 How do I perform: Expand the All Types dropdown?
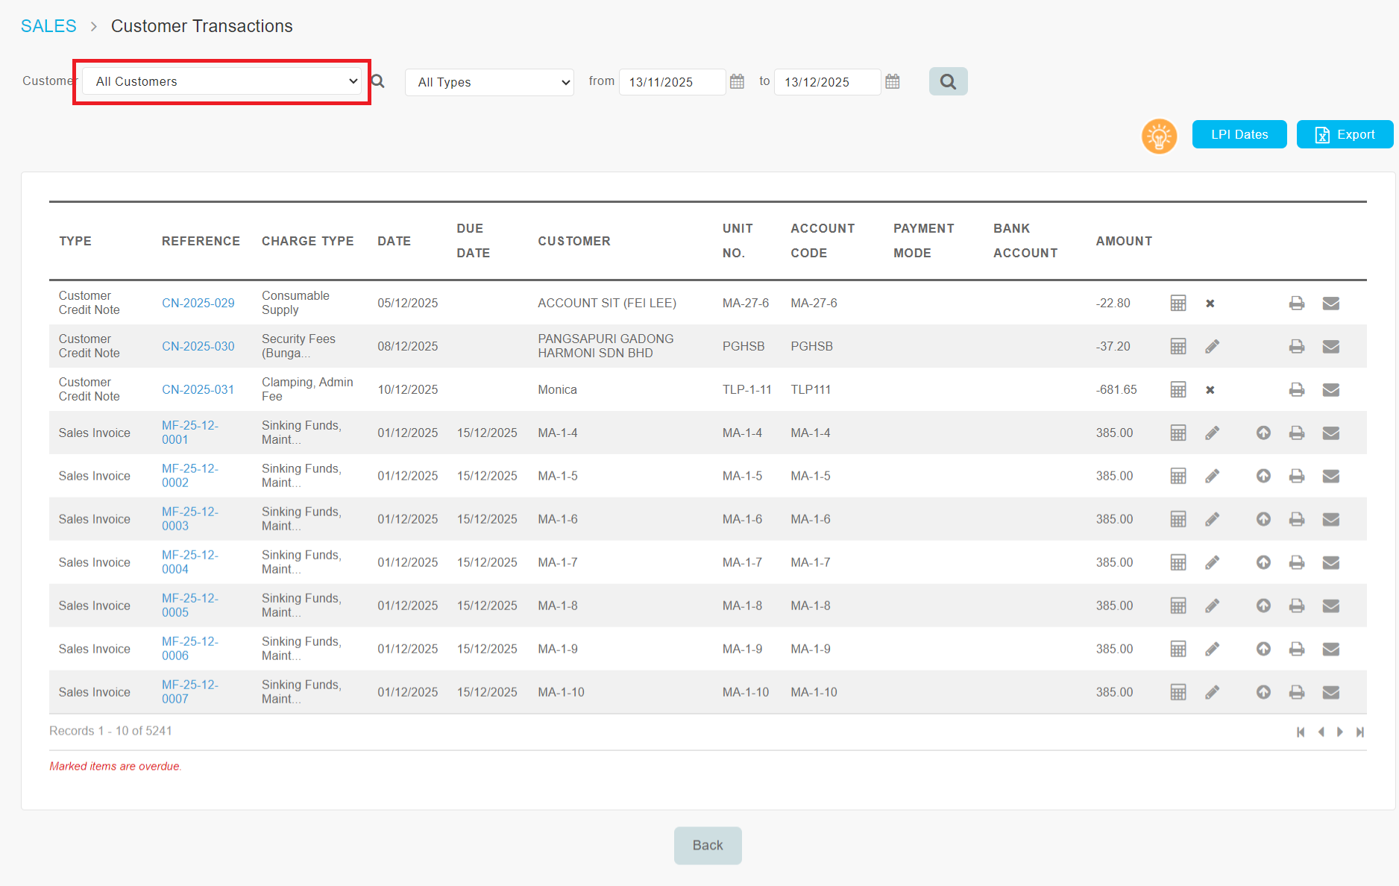[489, 82]
